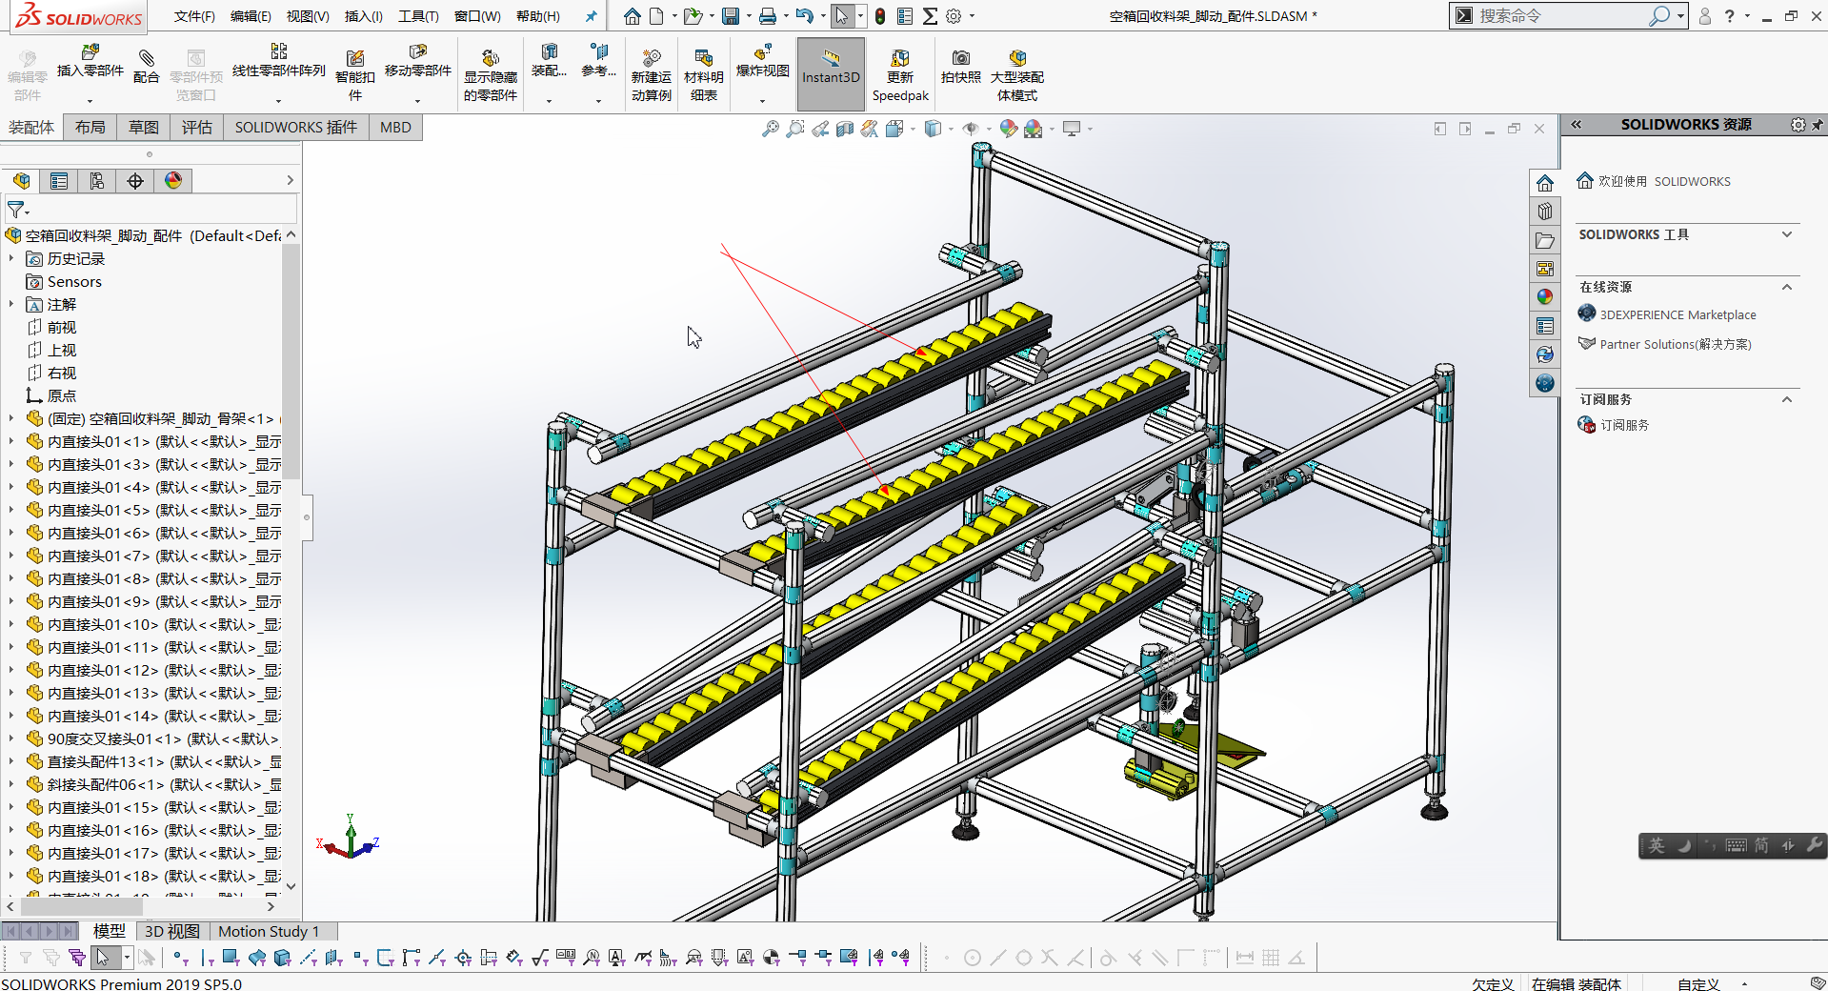
Task: Open FeatureManager design tree tab icon
Action: (x=22, y=181)
